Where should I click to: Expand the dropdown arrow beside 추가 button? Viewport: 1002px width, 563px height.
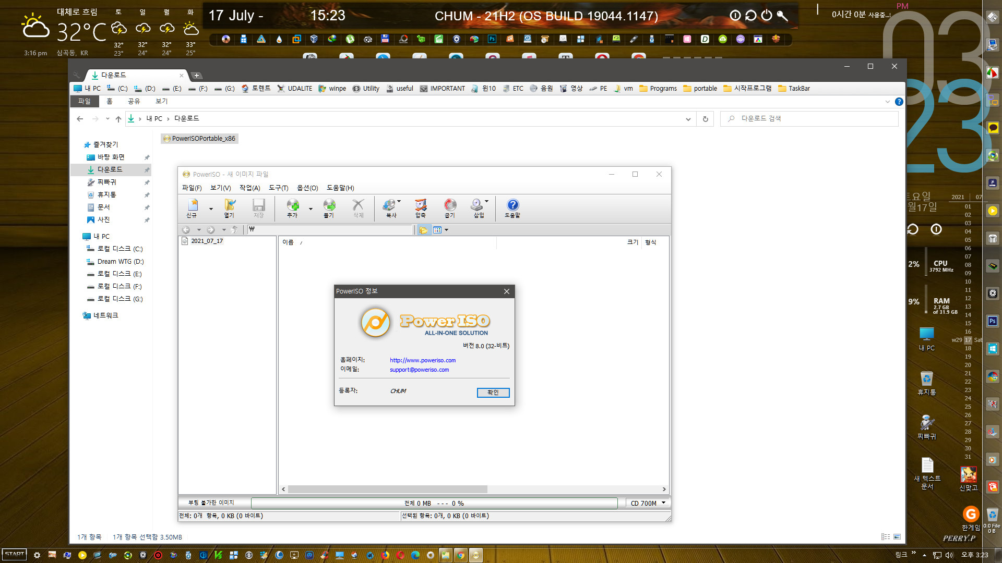coord(311,209)
